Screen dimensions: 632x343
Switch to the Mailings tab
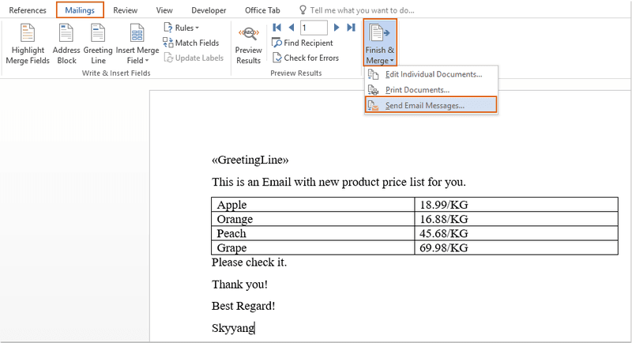click(x=80, y=10)
